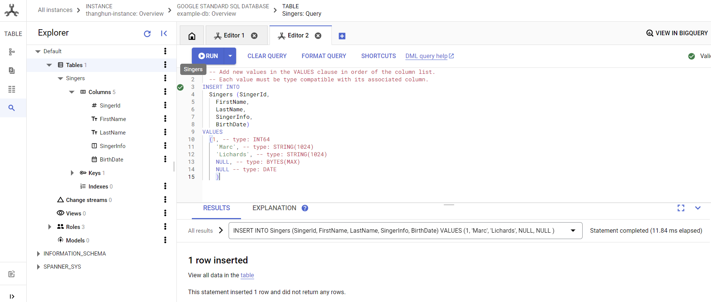711x302 pixels.
Task: Open the notes icon in the left rail
Action: (12, 274)
